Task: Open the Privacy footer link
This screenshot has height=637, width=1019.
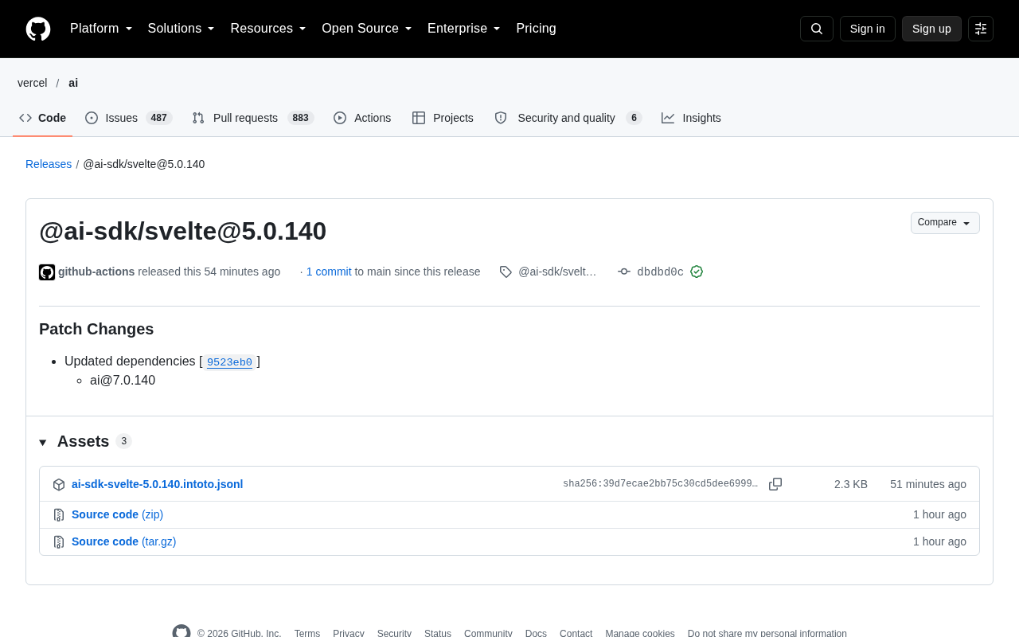Action: [349, 634]
